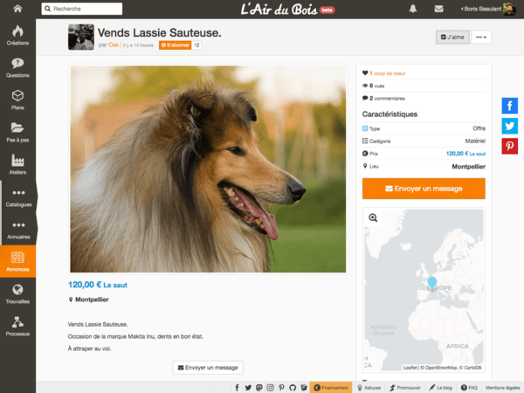Click the notifications bell icon

[413, 9]
